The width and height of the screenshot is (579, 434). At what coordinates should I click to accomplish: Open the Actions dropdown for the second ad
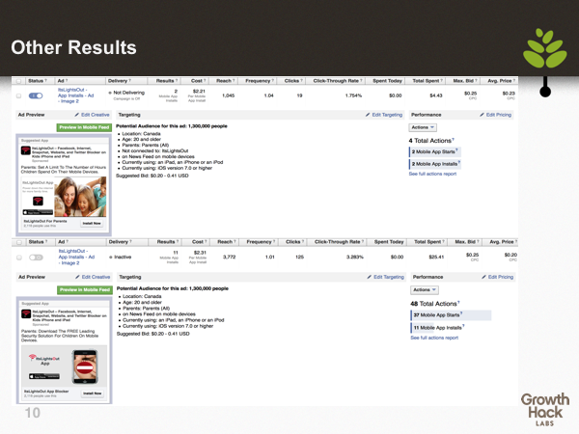tap(425, 289)
